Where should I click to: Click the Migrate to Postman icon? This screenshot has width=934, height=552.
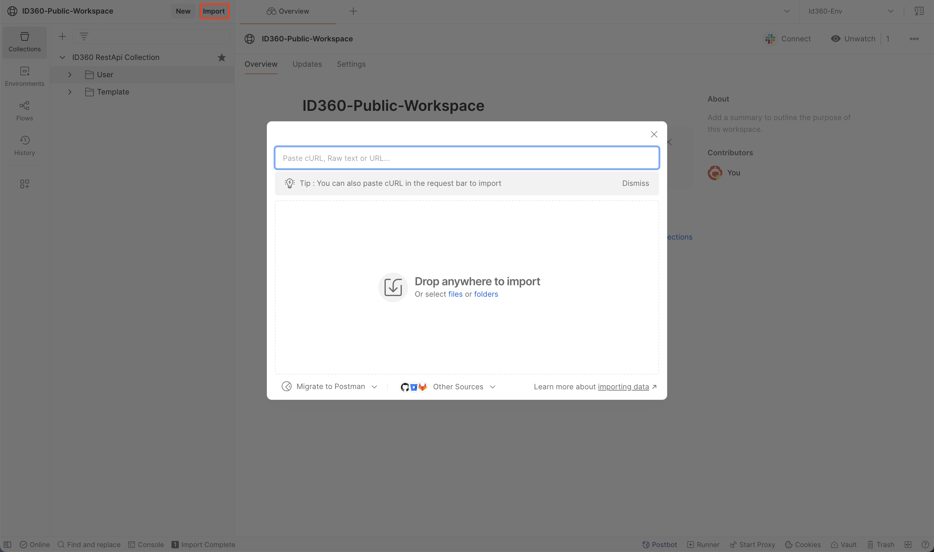pos(287,387)
